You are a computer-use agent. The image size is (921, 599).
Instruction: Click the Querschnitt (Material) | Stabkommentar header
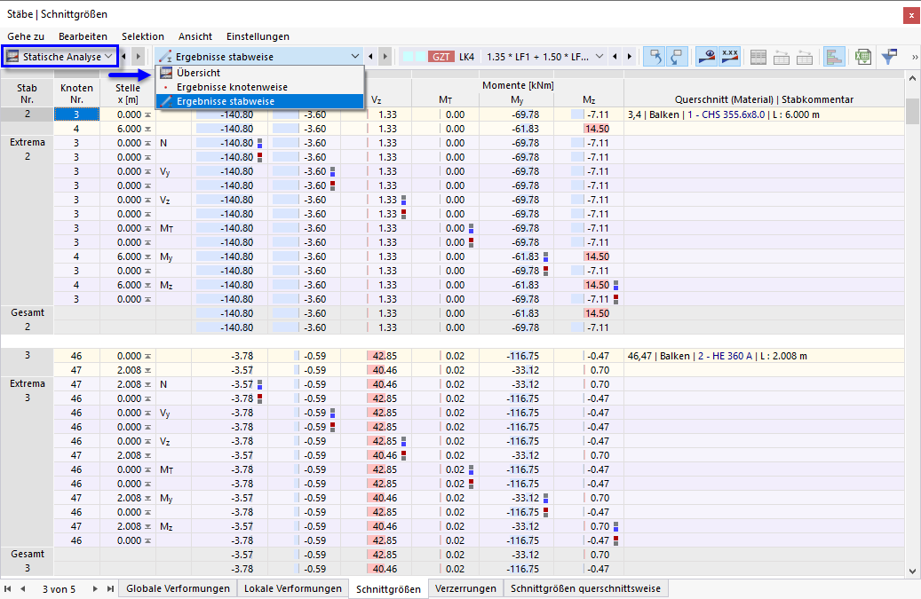pos(764,99)
